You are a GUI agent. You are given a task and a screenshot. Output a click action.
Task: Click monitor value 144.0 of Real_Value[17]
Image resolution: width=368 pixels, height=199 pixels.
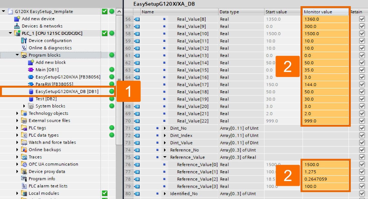pos(325,85)
